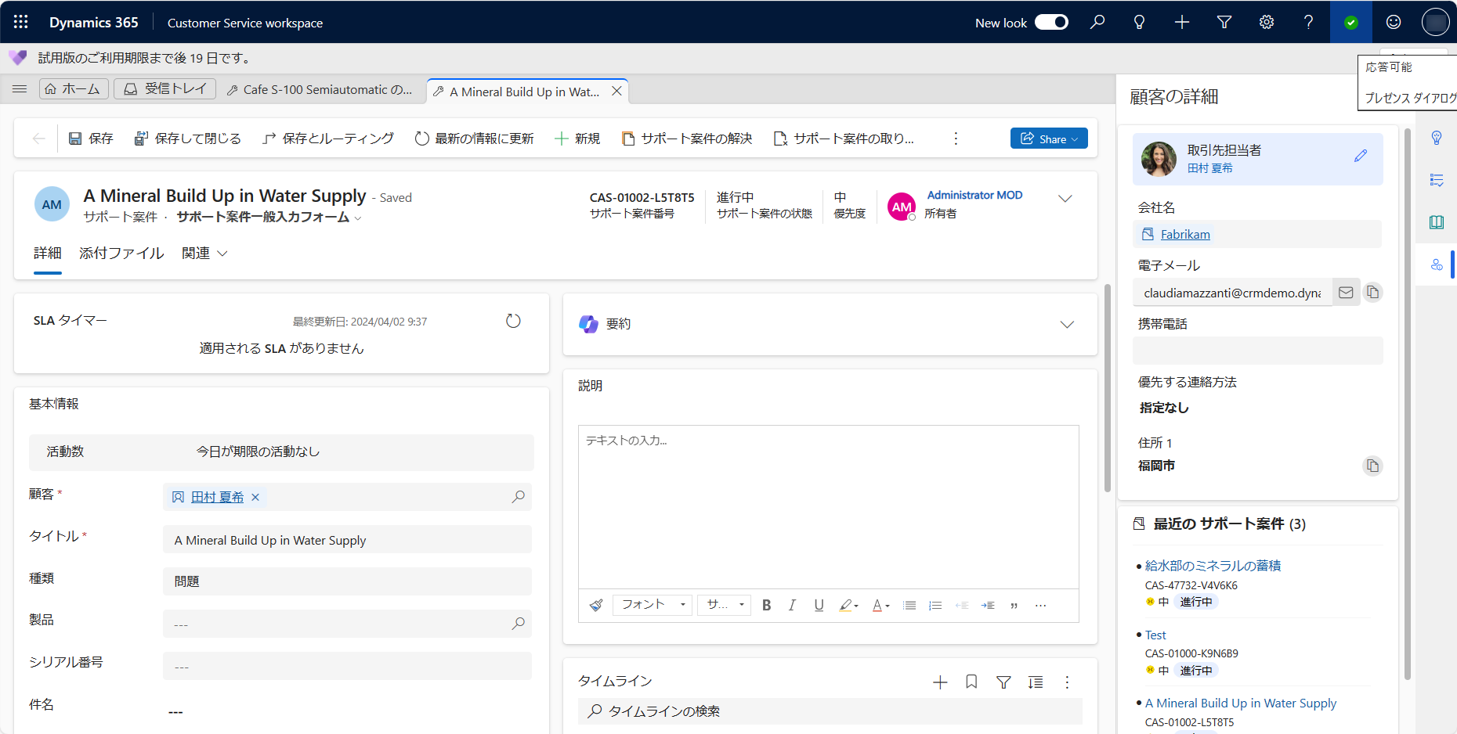Open the user account avatar

click(x=1436, y=22)
